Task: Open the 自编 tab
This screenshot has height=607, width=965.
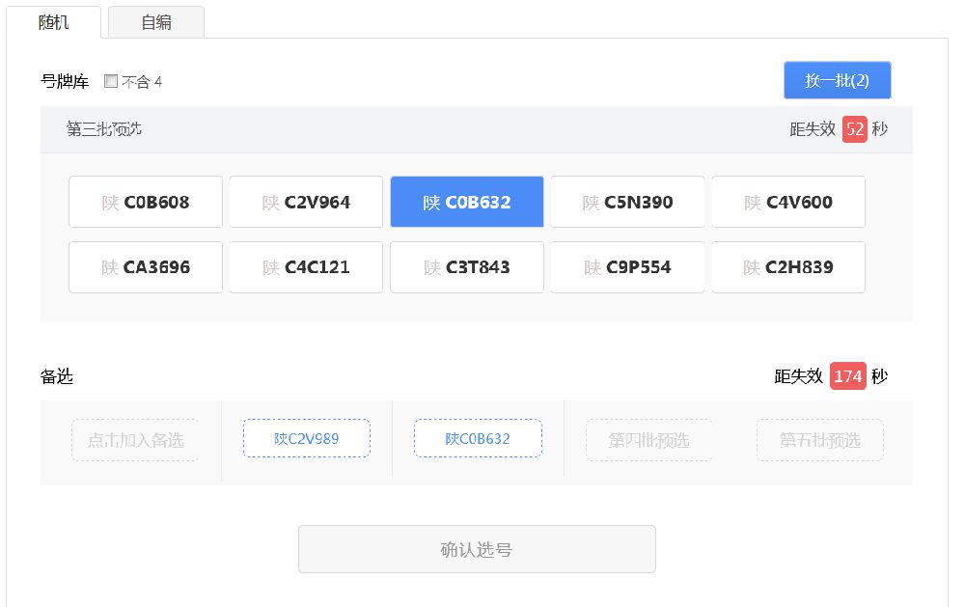Action: point(156,22)
